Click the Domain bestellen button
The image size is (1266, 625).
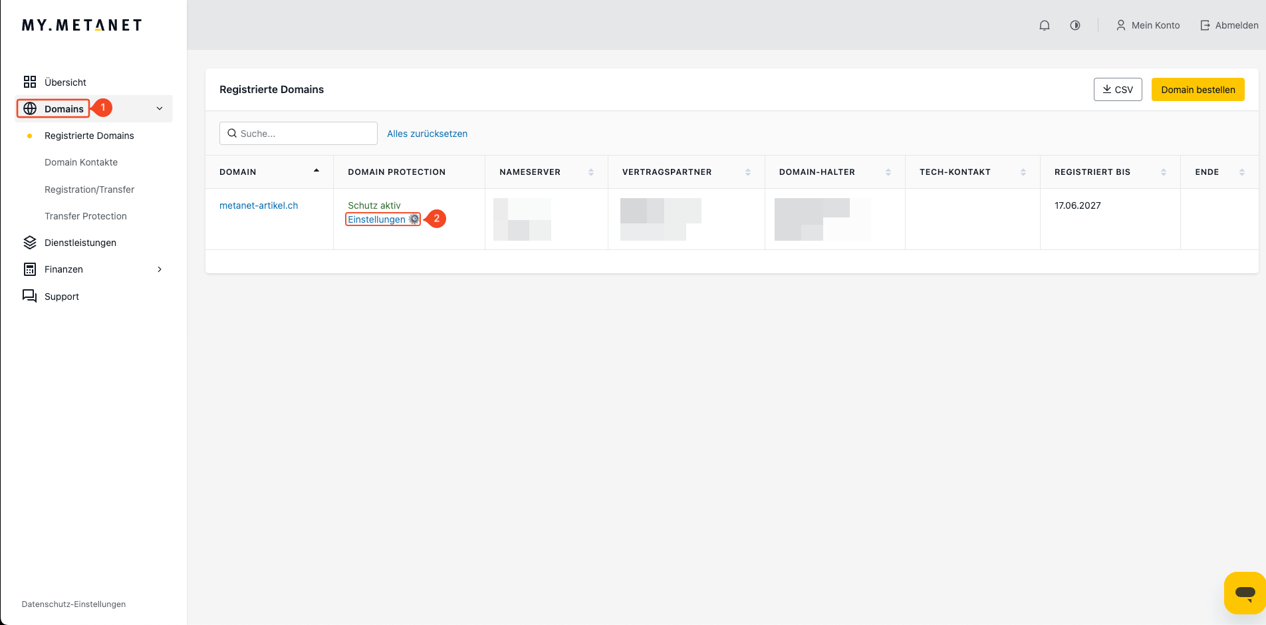tap(1198, 90)
